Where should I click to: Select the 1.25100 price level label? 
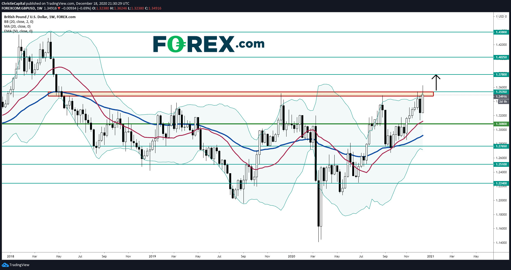501,164
